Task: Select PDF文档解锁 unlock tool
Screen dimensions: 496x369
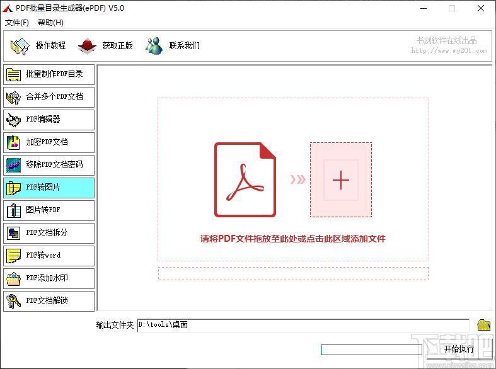Action: coord(49,301)
